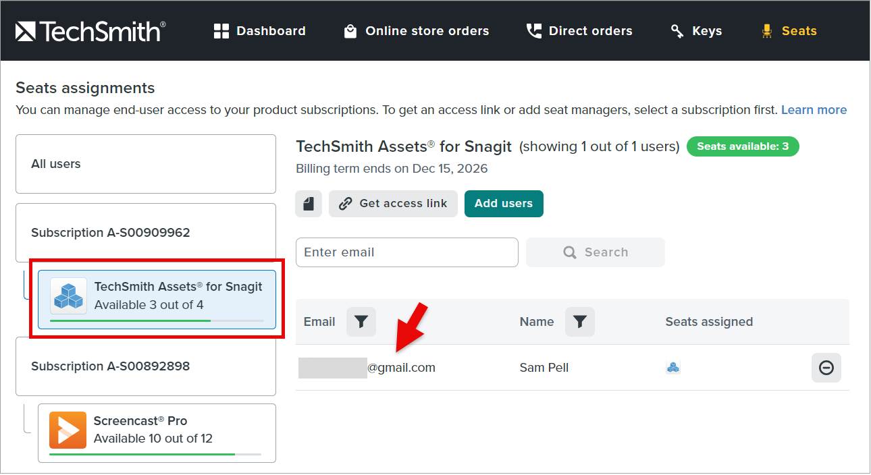Open the Dashboard page
Viewport: 871px width, 475px height.
(x=260, y=31)
